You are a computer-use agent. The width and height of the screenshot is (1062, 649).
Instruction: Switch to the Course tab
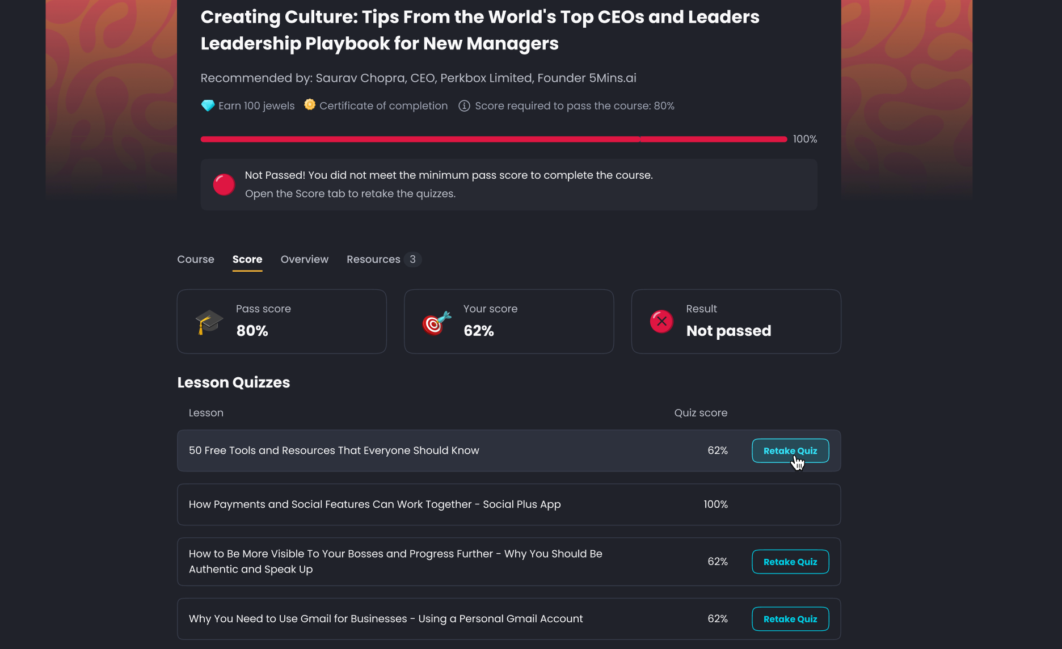tap(196, 259)
